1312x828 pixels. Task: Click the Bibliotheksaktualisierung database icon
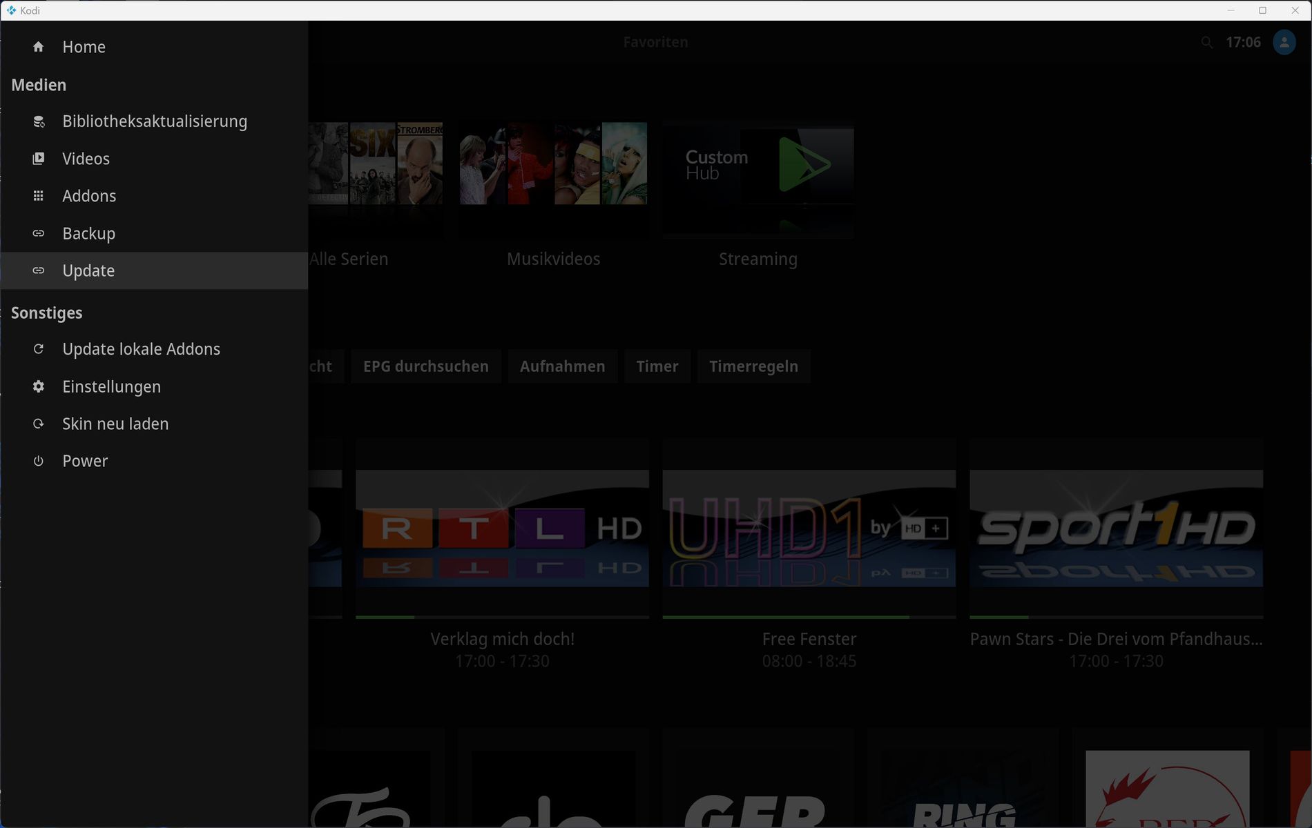39,121
